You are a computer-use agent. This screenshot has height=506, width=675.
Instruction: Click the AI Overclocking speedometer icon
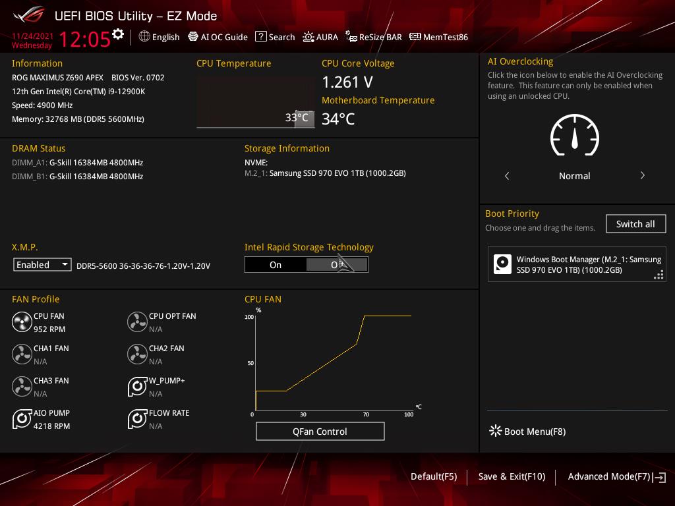574,136
